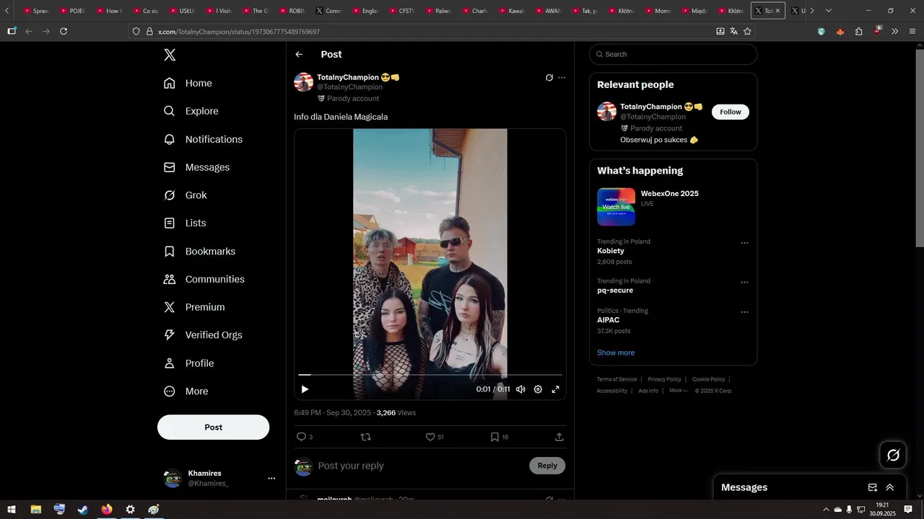The width and height of the screenshot is (924, 519).
Task: Go back with the Post arrow
Action: (x=299, y=55)
